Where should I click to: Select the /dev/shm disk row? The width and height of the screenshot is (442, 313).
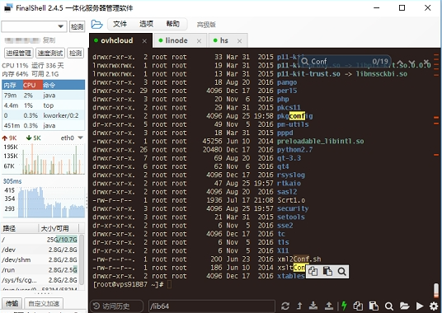coord(40,259)
